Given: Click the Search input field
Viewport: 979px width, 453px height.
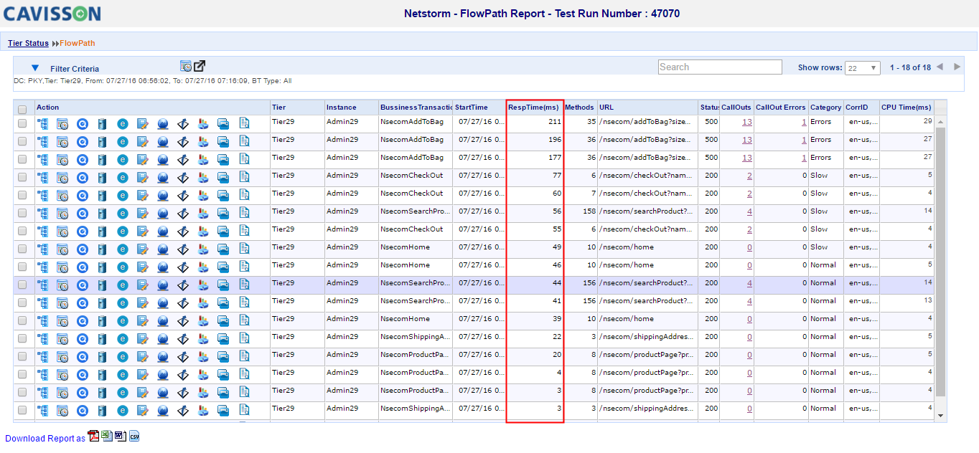Looking at the screenshot, I should tap(720, 67).
